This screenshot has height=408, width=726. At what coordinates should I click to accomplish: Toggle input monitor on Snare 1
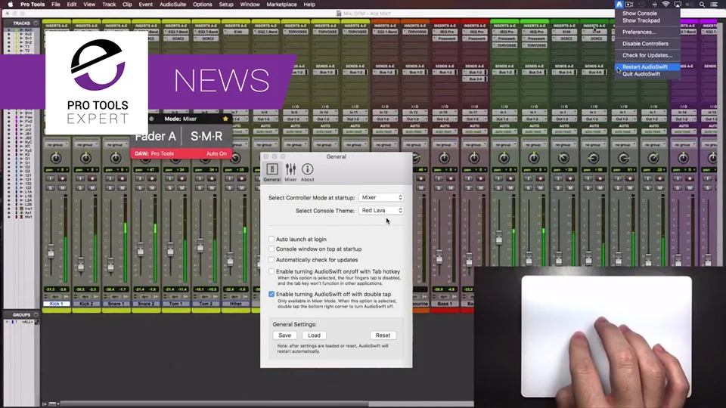(110, 178)
